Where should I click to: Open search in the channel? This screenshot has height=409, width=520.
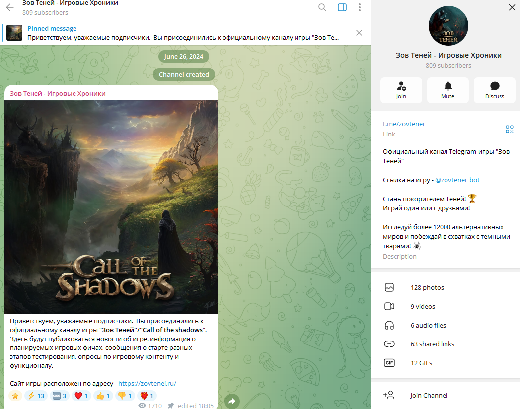pyautogui.click(x=322, y=7)
